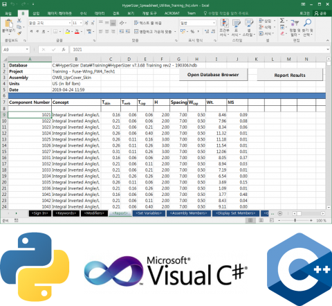Undo the last action
This screenshot has width=332, height=306.
click(12, 4)
